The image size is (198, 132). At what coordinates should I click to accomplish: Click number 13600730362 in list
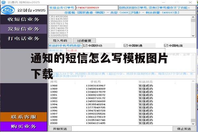[x=58, y=26]
